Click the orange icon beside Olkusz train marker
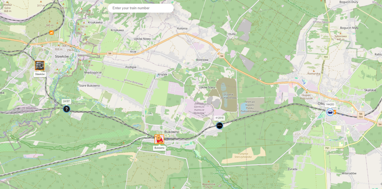 [x=335, y=112]
